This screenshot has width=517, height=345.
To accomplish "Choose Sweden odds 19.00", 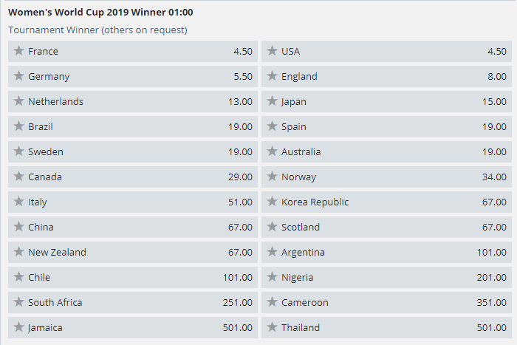I will coord(240,151).
